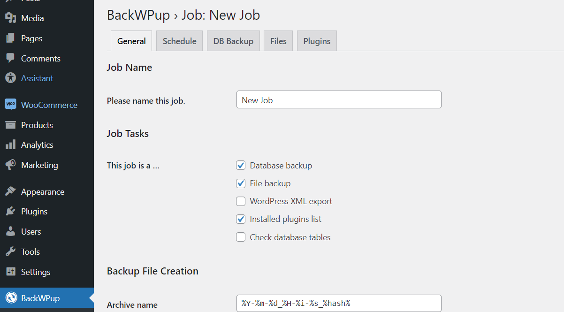Select the General tab
This screenshot has height=312, width=564.
click(131, 41)
